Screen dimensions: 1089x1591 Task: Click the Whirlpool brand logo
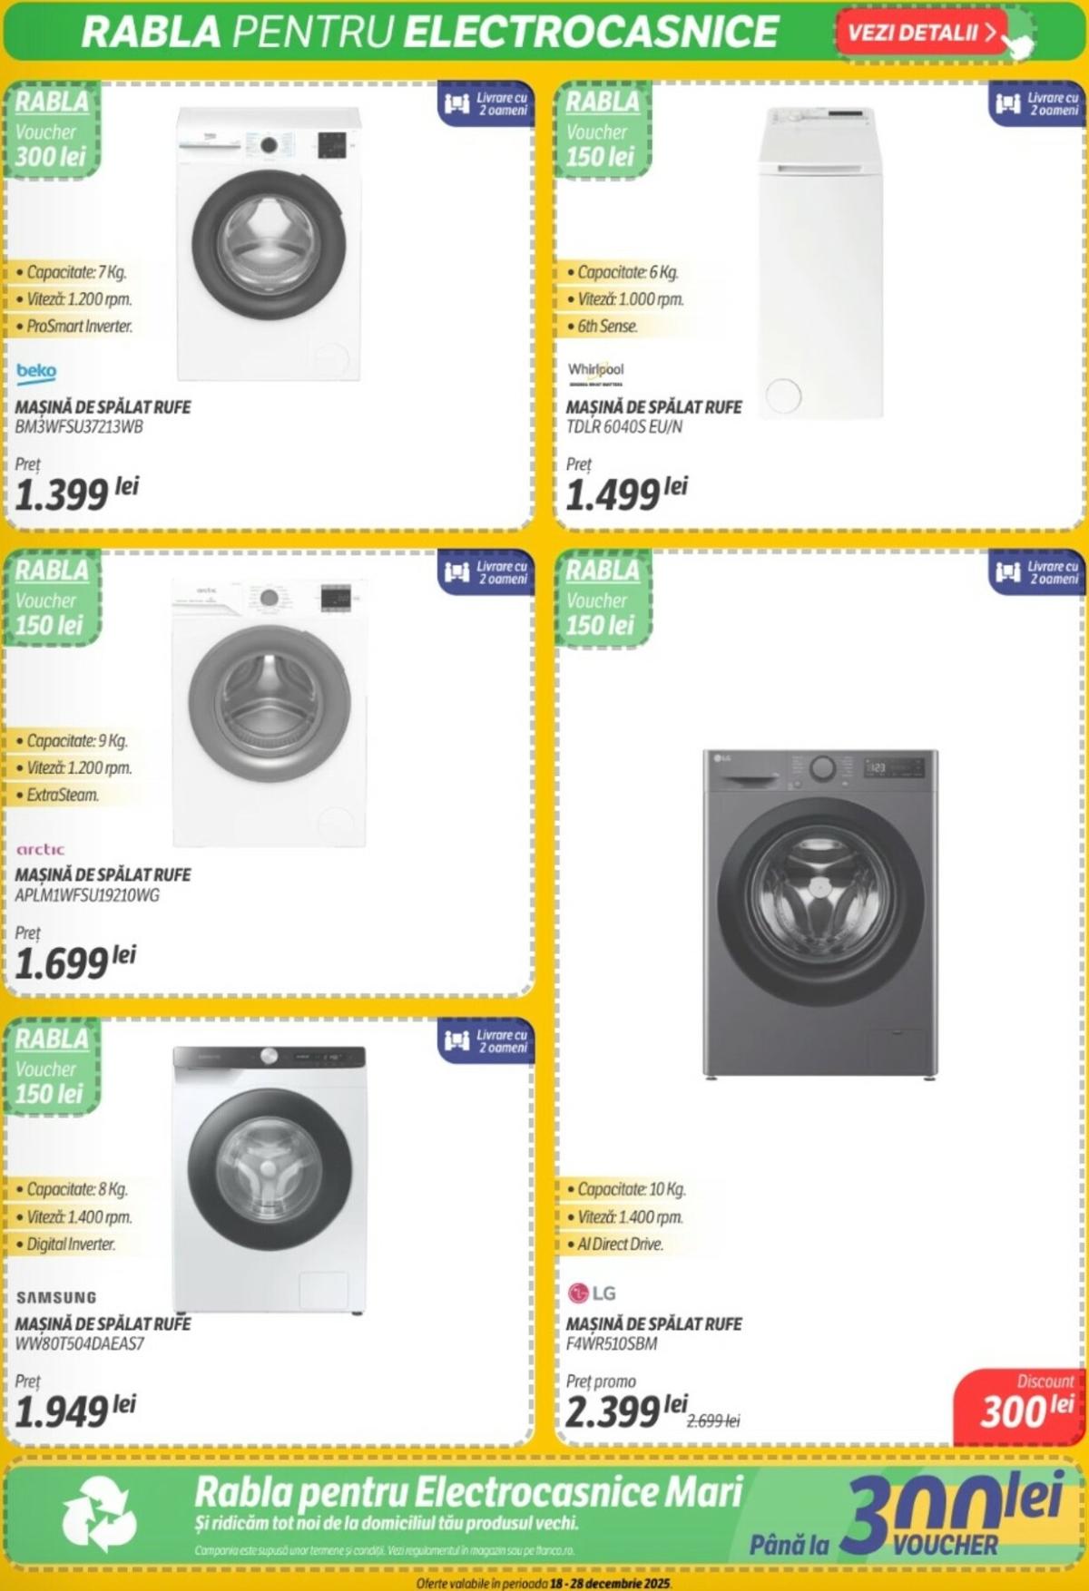click(595, 371)
